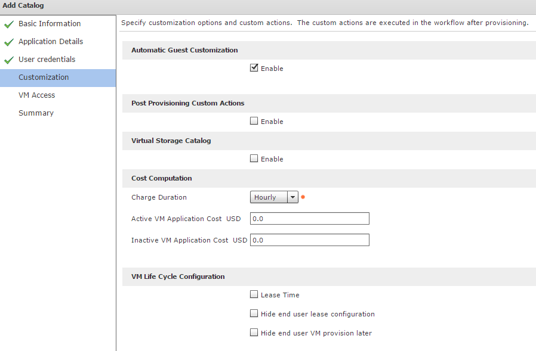Click the green checkmark beside Basic Information
536x351 pixels.
pos(8,24)
